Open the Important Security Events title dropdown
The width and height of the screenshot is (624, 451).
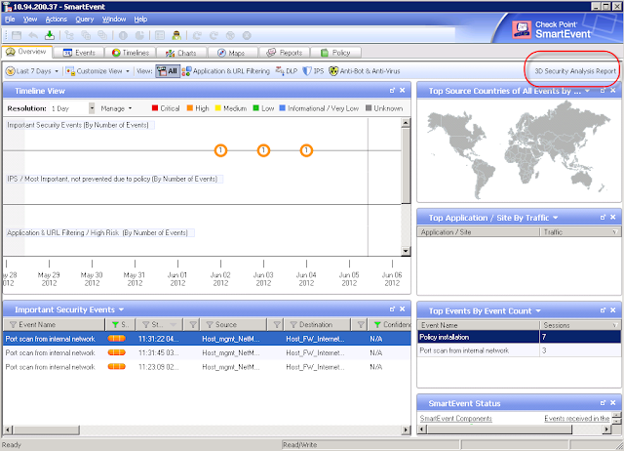tap(121, 309)
